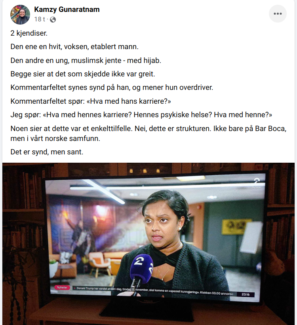Viewport: 297px width, 325px height.
Task: Open Kamzy Gunaratnam's profile picture
Action: point(20,15)
